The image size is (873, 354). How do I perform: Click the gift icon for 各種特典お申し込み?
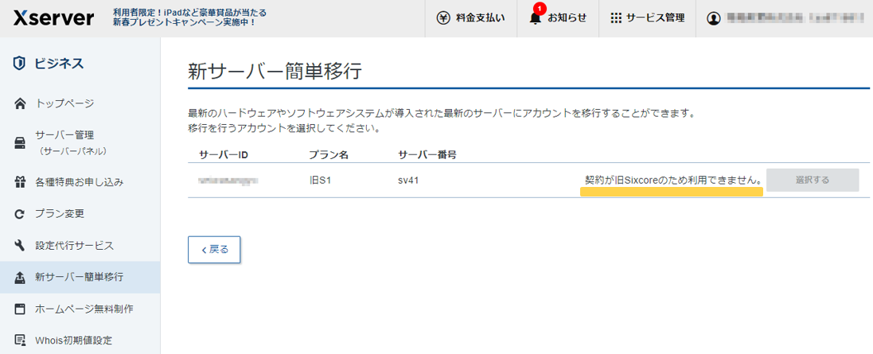click(20, 182)
